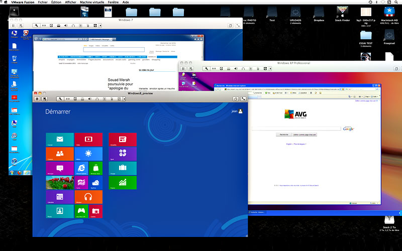Viewport: 402px width, 251px height.
Task: Click the AVG Secure Search input field
Action: 296,129
